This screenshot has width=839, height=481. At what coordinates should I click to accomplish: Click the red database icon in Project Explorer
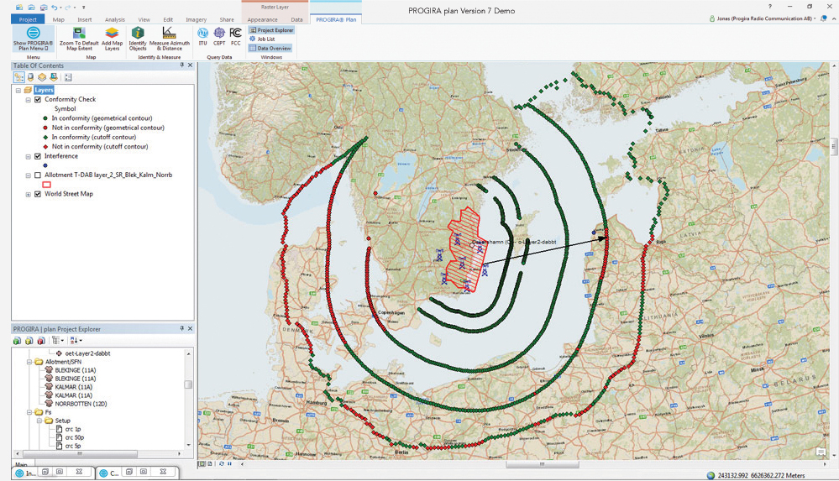(x=40, y=340)
